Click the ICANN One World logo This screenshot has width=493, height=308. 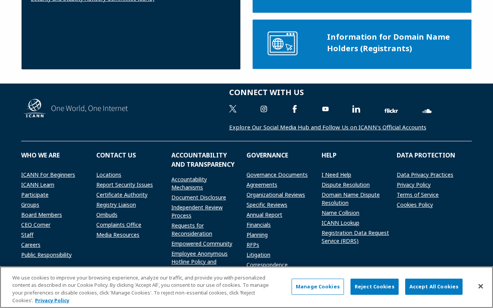tap(76, 108)
